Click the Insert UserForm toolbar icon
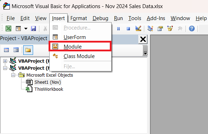This screenshot has width=208, height=134. [18, 28]
